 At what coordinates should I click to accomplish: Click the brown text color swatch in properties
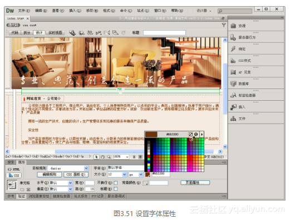pos(147,174)
